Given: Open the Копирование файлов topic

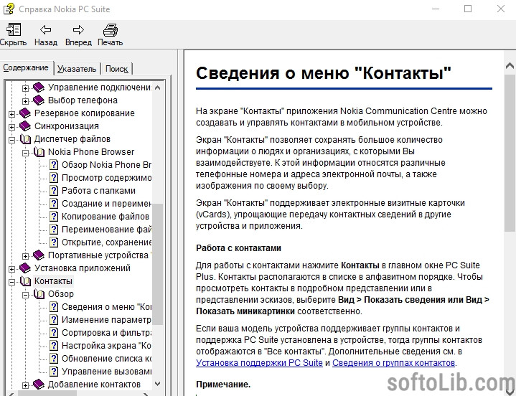Looking at the screenshot, I should point(105,217).
